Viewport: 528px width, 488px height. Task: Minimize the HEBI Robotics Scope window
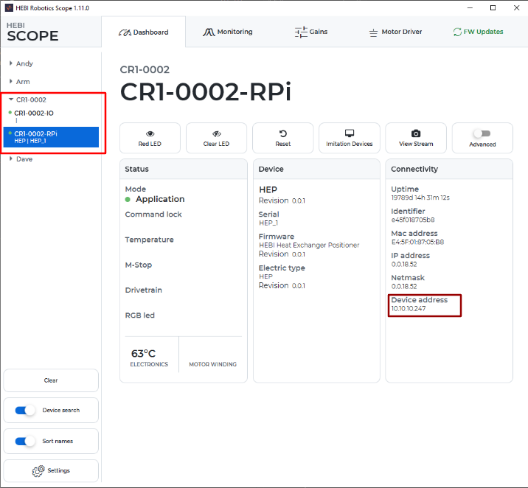pyautogui.click(x=470, y=8)
